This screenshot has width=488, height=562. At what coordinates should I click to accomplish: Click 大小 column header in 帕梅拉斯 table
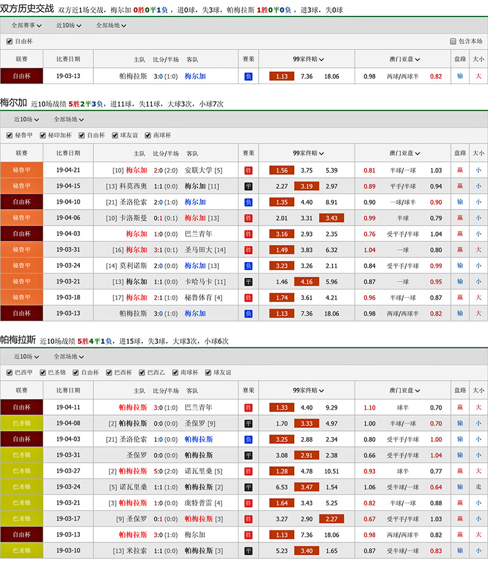[x=478, y=390]
